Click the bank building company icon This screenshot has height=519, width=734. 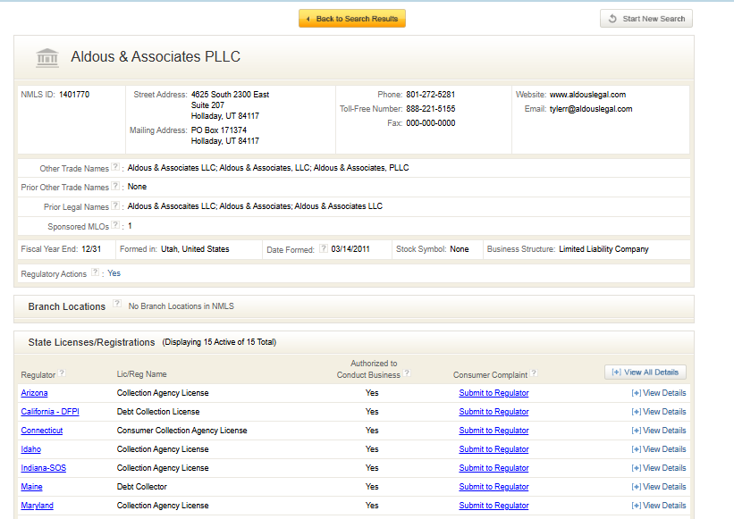tap(47, 58)
